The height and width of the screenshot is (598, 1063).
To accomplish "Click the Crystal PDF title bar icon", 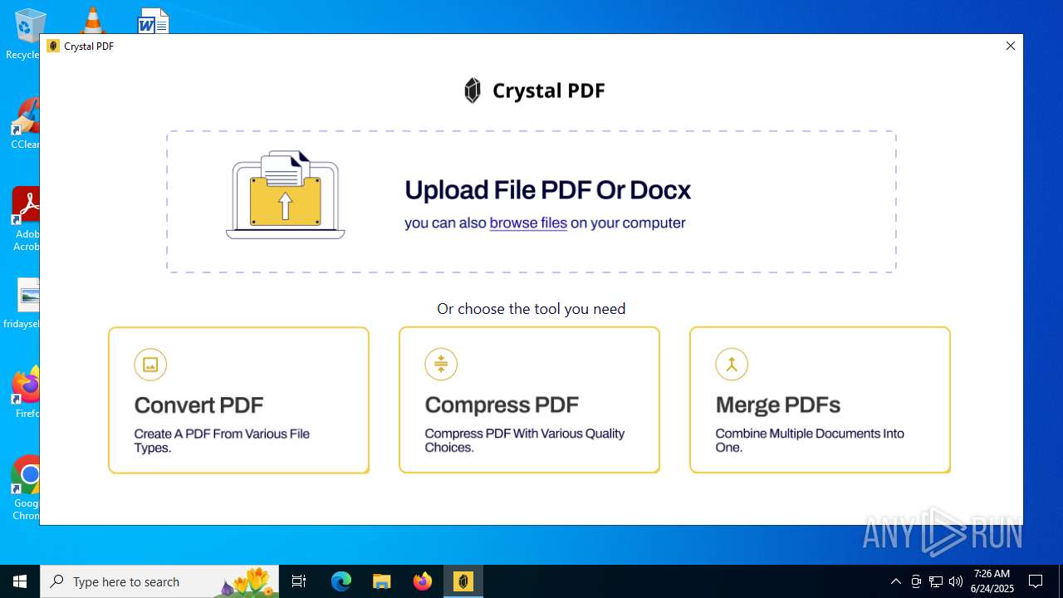I will (53, 46).
